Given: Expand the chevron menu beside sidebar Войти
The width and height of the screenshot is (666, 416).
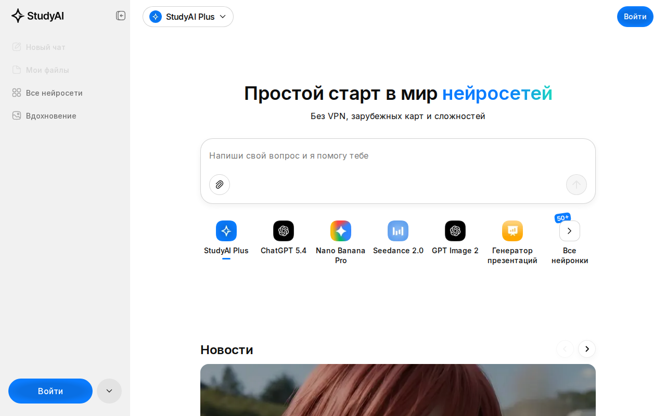Looking at the screenshot, I should (109, 391).
